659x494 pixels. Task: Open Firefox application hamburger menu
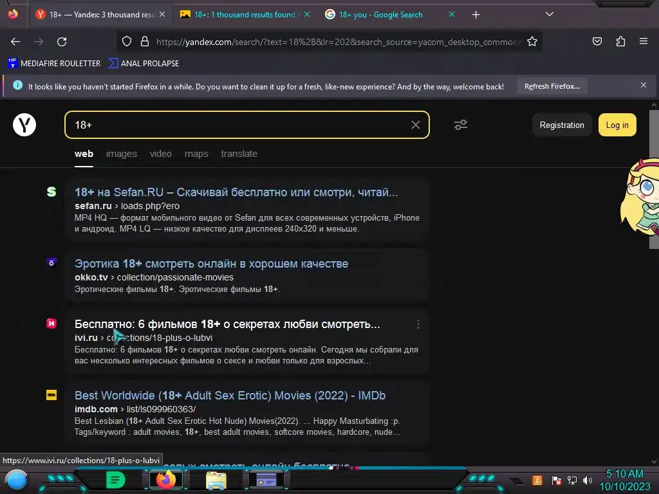pyautogui.click(x=644, y=41)
